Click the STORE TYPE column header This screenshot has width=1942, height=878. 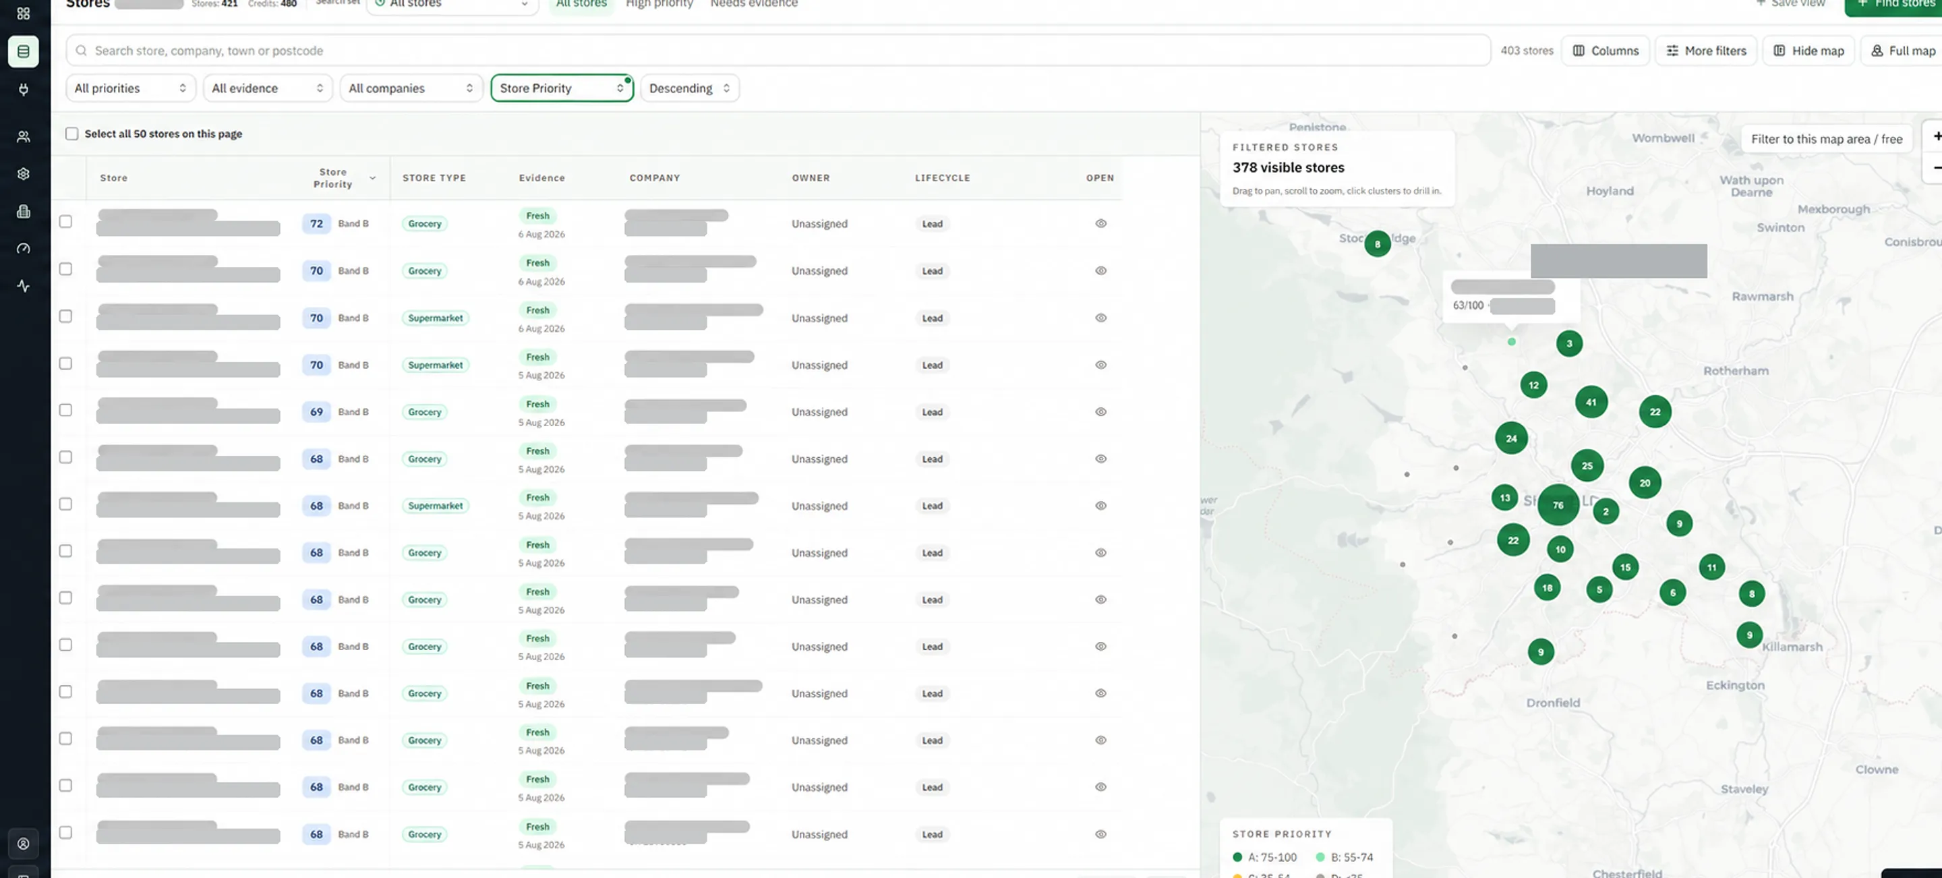click(434, 178)
